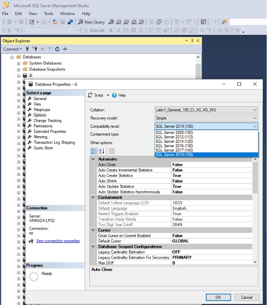Open the View menu
267x305 pixels.
pos(33,14)
